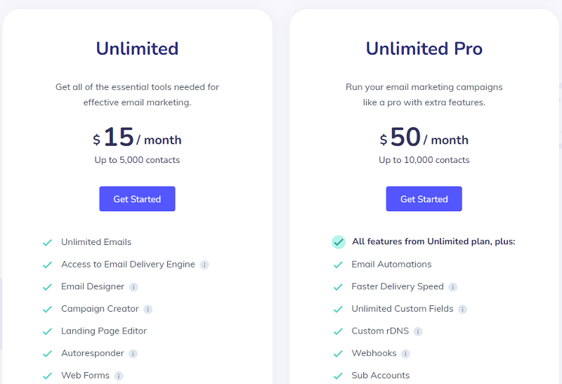Click the info icon beside Custom rDNS
This screenshot has height=384, width=562.
tap(418, 332)
